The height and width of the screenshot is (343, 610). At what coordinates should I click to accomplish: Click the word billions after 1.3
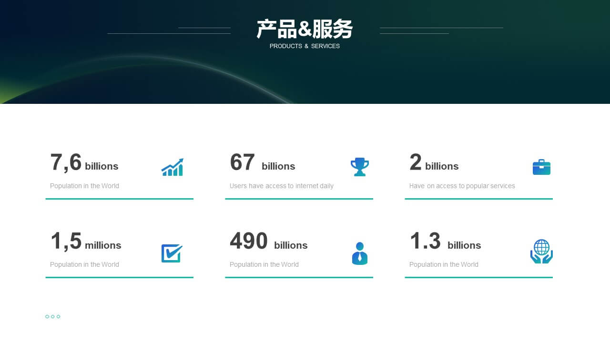click(464, 245)
